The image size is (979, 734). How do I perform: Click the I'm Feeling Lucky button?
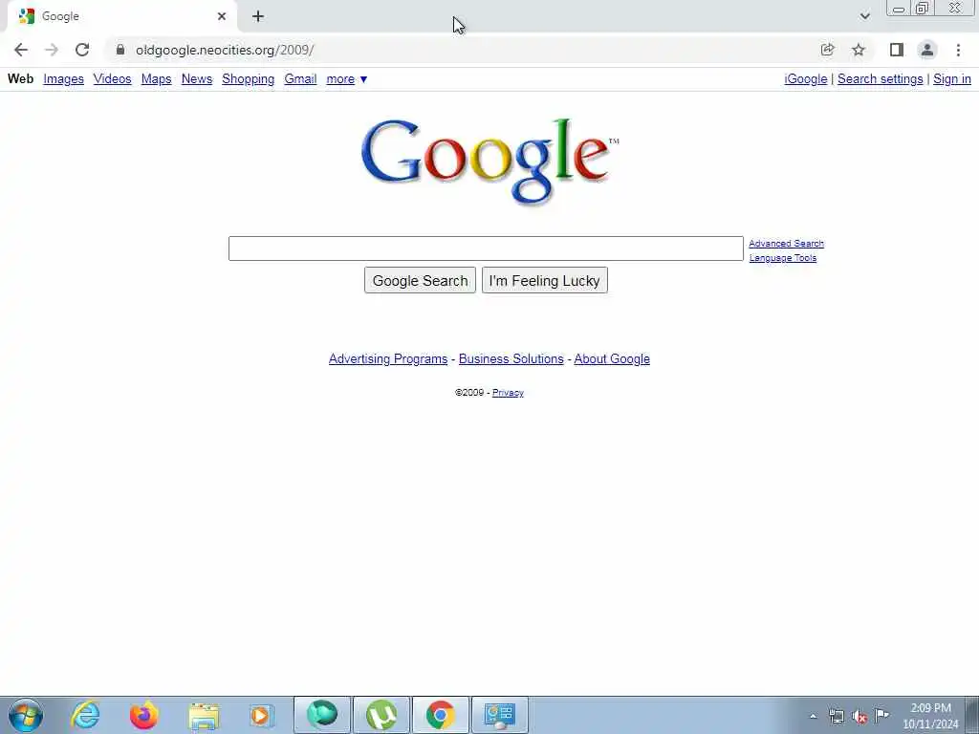tap(544, 280)
